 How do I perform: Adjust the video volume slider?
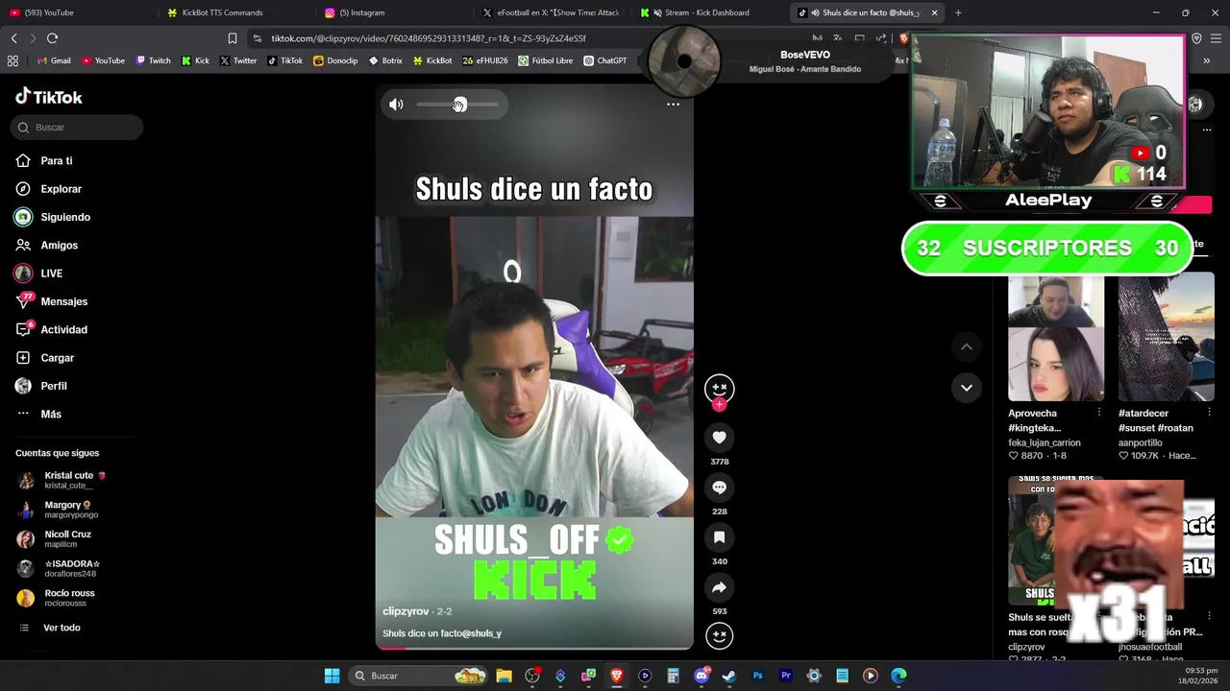click(x=457, y=105)
